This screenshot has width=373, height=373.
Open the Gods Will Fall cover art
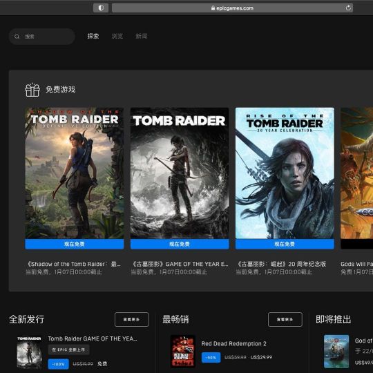click(x=357, y=173)
